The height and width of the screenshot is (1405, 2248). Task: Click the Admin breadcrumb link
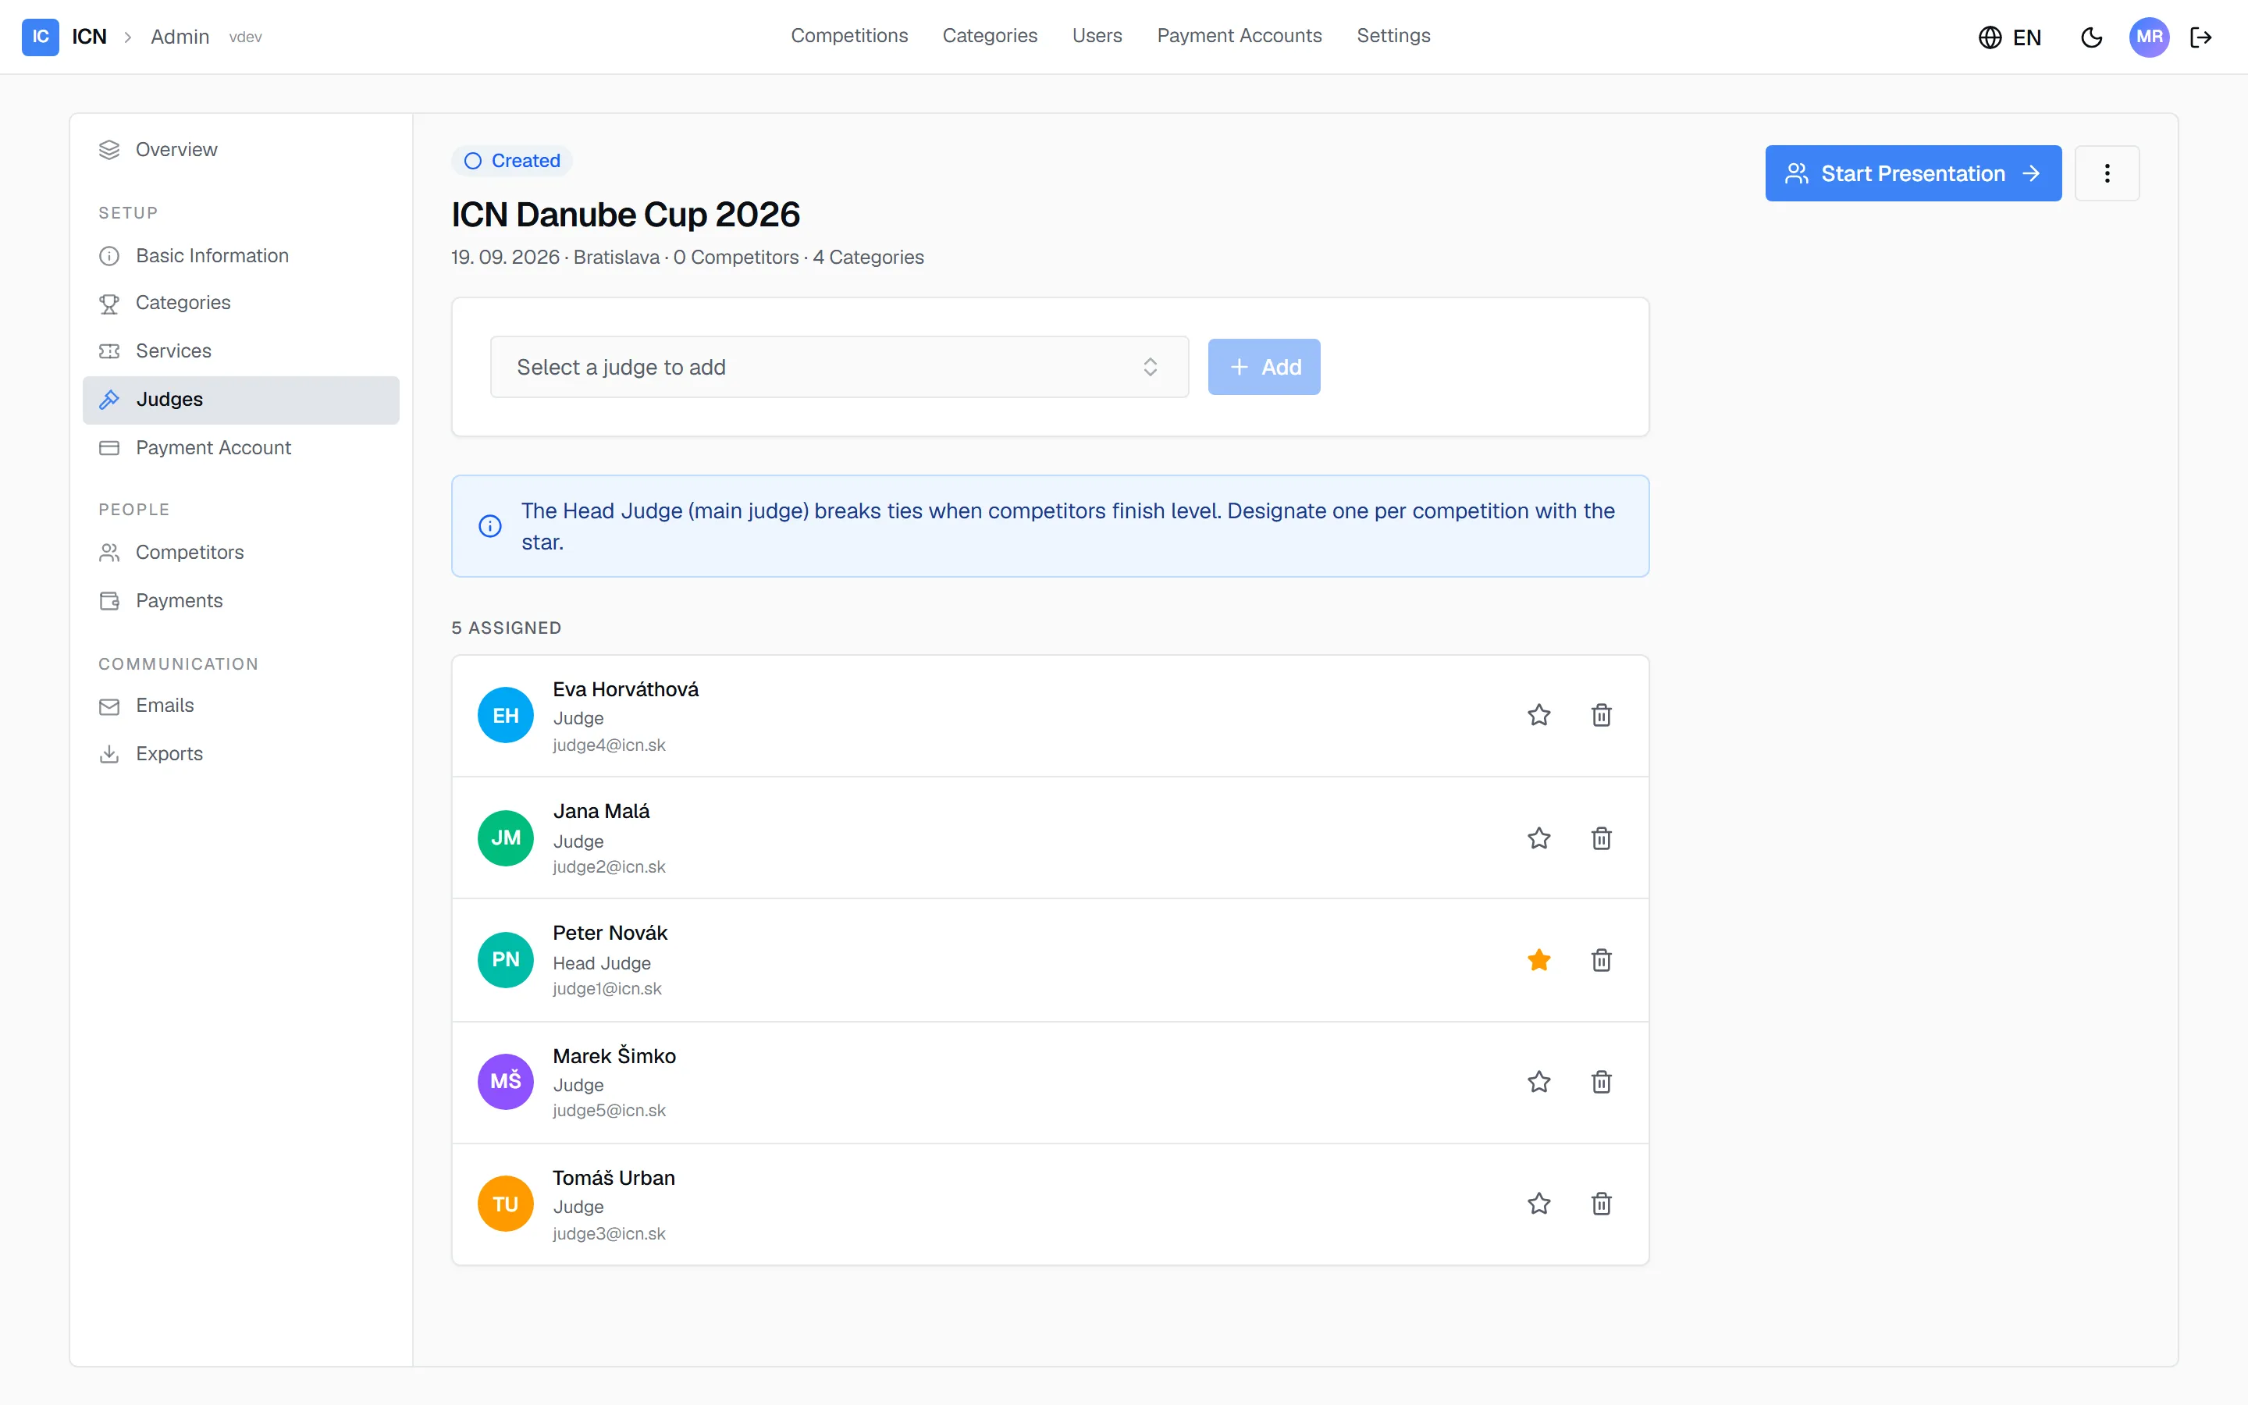[180, 37]
